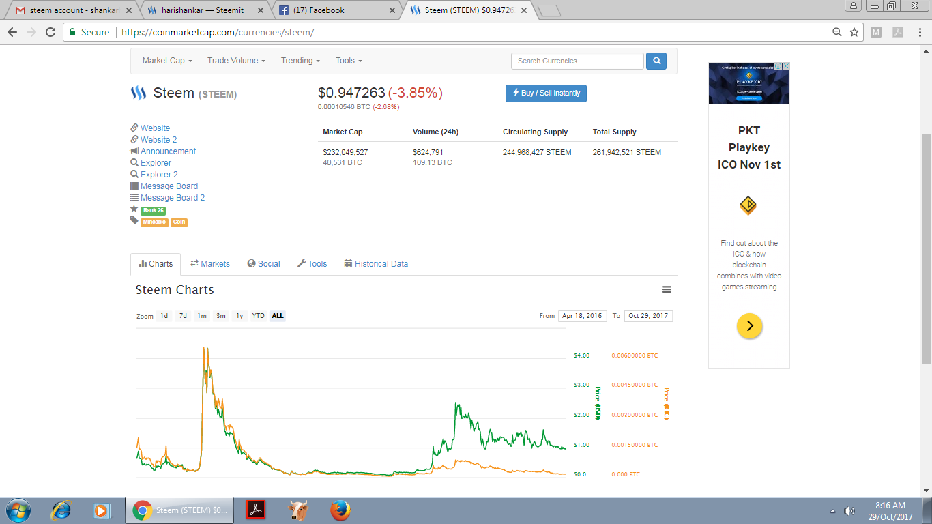Set chart zoom to ALL
Screen dimensions: 932x524
[278, 316]
